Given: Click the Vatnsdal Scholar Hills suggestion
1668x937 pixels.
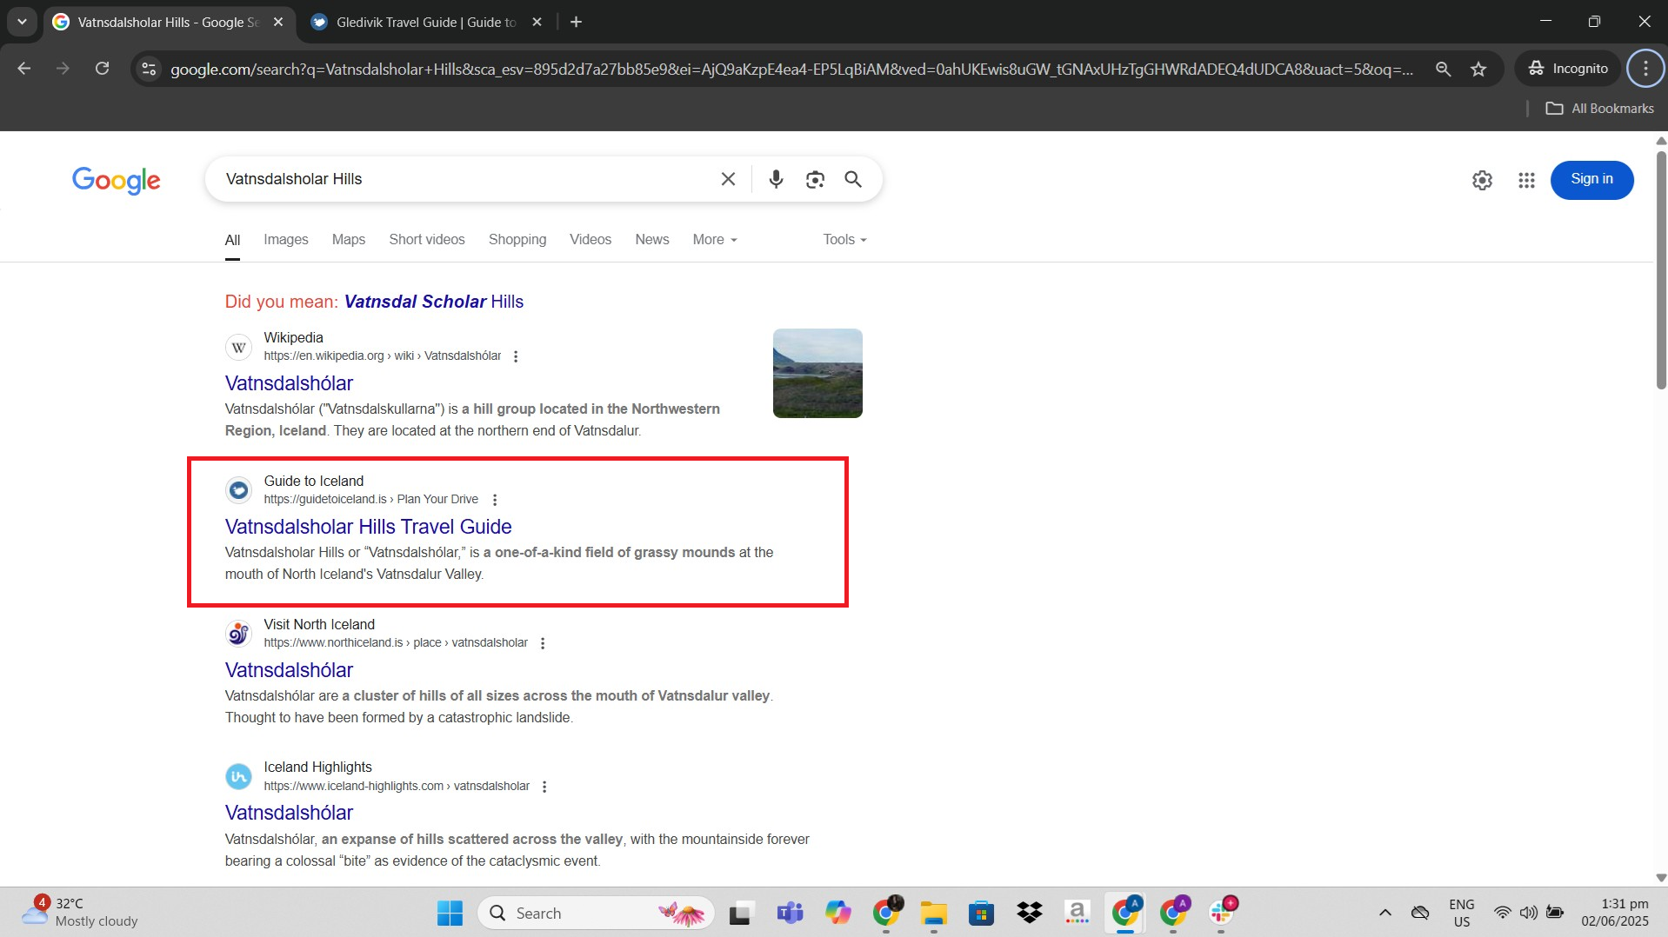Looking at the screenshot, I should click(434, 302).
